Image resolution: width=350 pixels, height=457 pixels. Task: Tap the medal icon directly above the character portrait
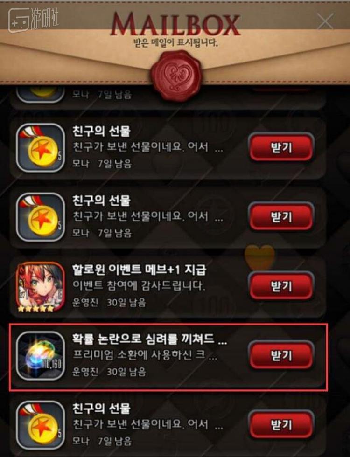(40, 217)
